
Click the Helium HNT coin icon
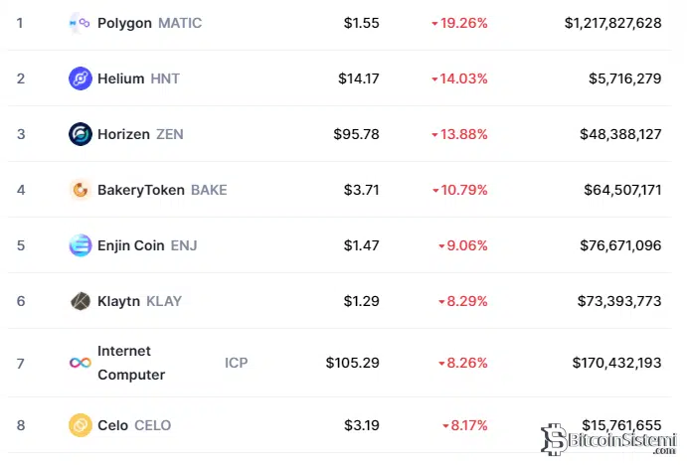click(x=81, y=78)
